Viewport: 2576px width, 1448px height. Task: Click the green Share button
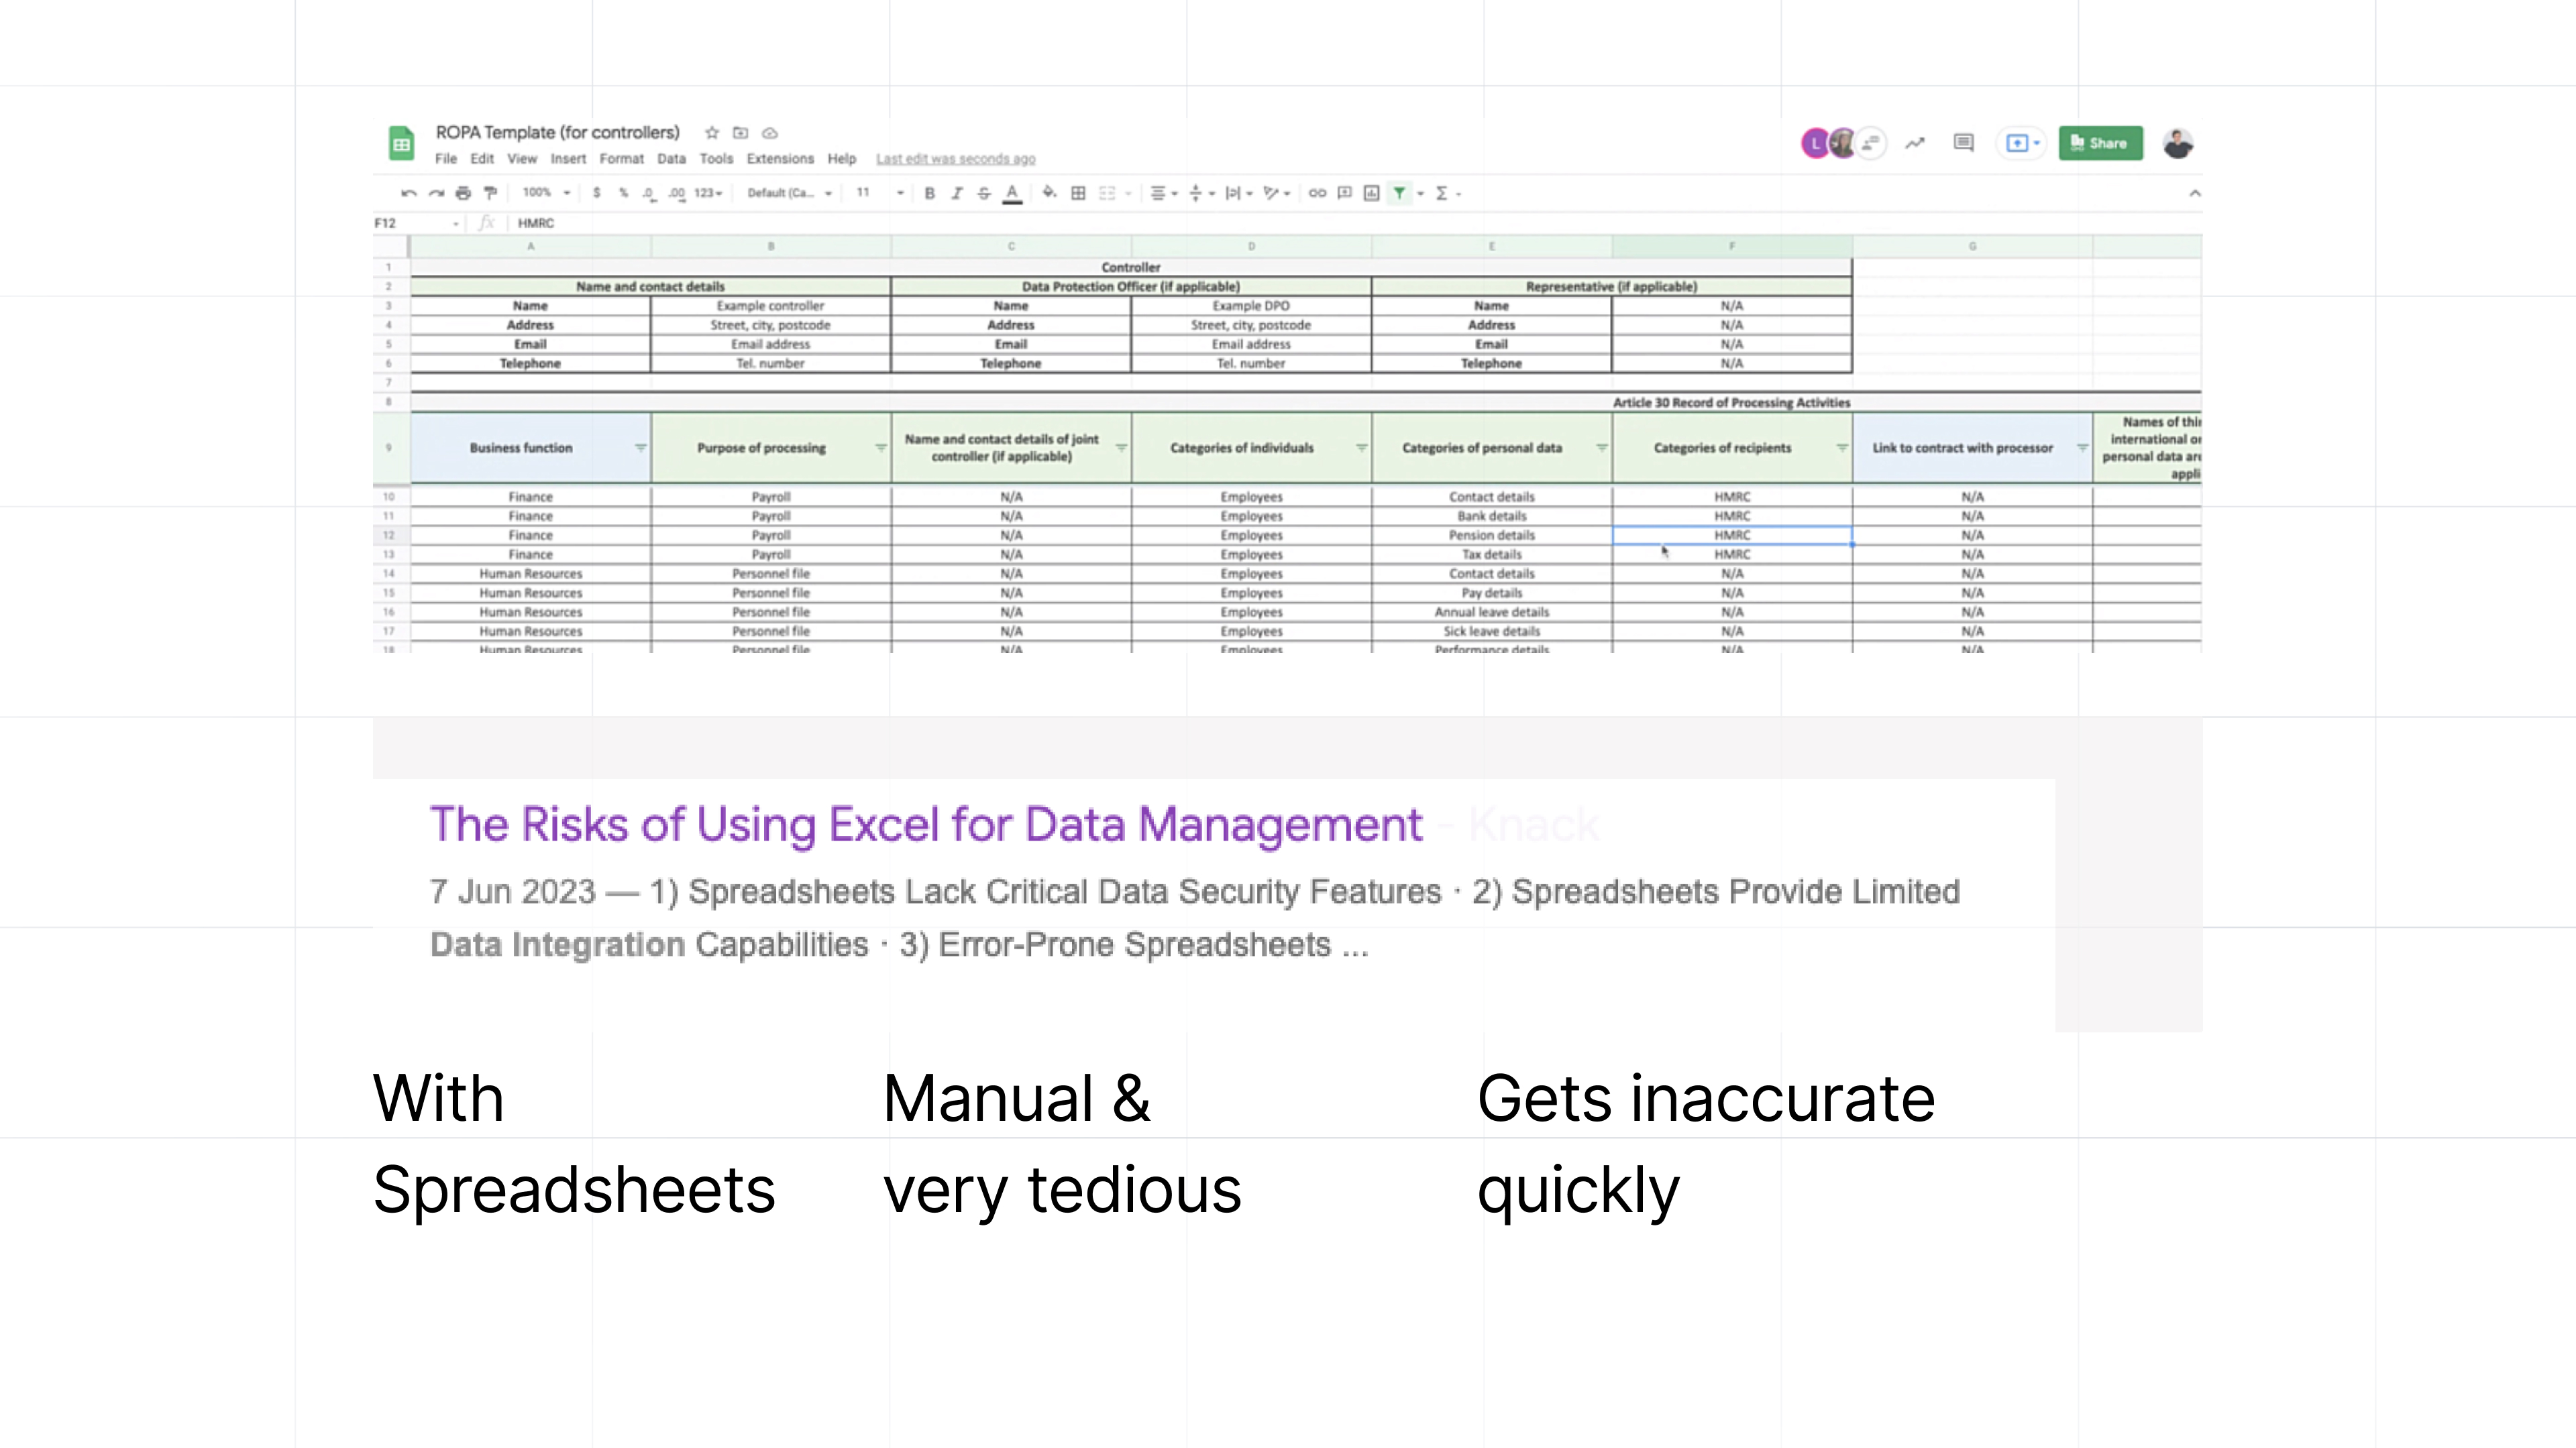2100,143
